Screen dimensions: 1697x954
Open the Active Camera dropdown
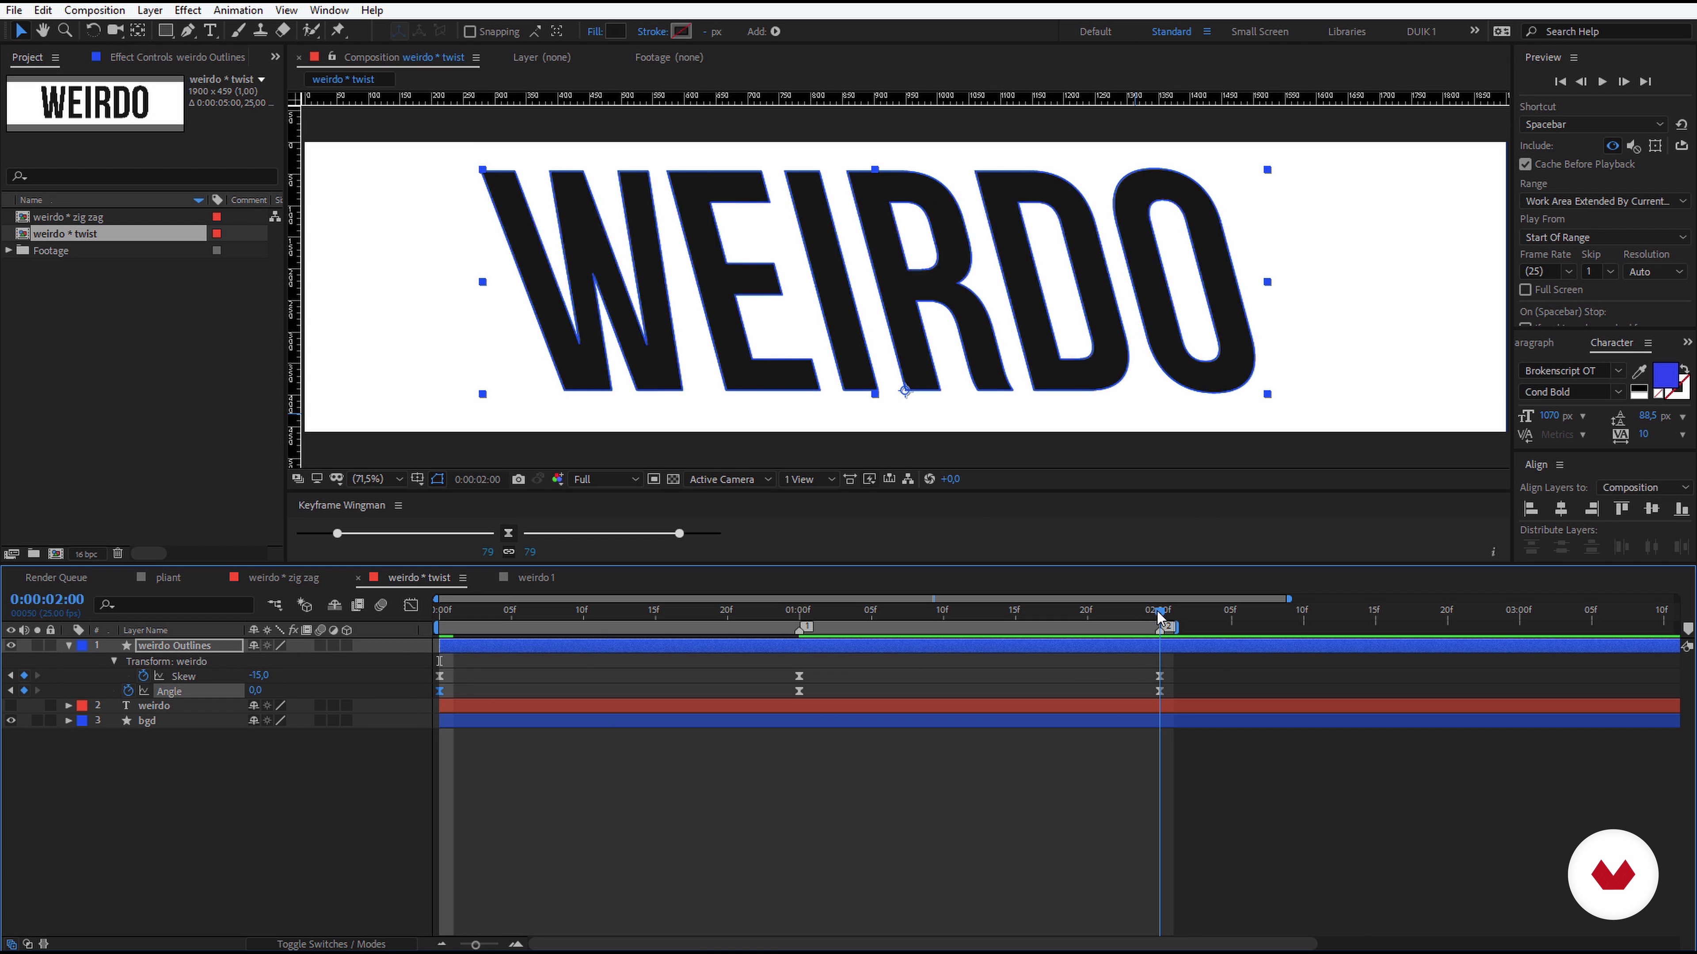tap(730, 479)
